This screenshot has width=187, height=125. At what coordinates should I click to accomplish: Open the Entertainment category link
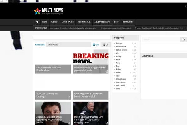pos(121,47)
